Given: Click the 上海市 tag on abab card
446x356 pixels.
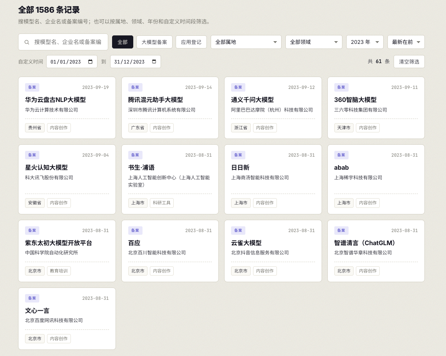Looking at the screenshot, I should click(344, 203).
